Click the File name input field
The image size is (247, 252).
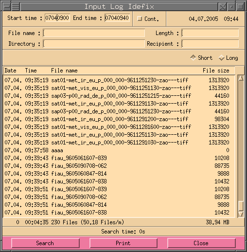pyautogui.click(x=94, y=33)
